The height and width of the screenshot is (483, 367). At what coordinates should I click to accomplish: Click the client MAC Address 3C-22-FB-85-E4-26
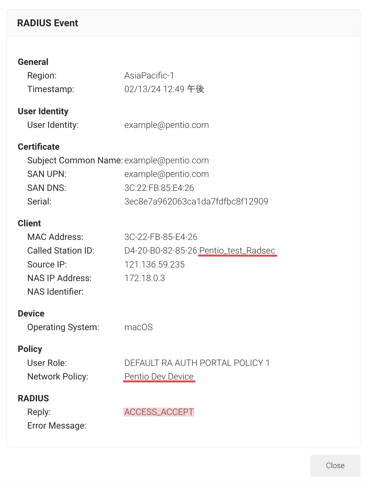(x=161, y=237)
